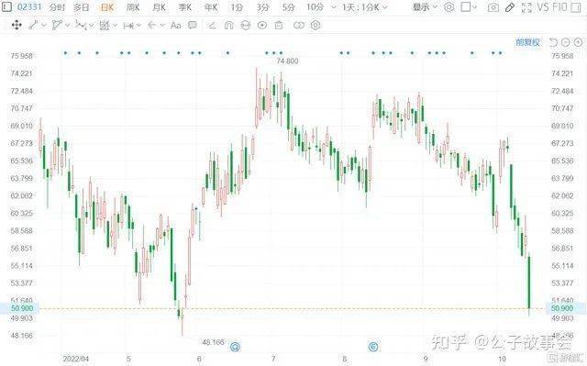587x366 pixels.
Task: Toggle the 前复权 price adjustment
Action: coord(528,42)
